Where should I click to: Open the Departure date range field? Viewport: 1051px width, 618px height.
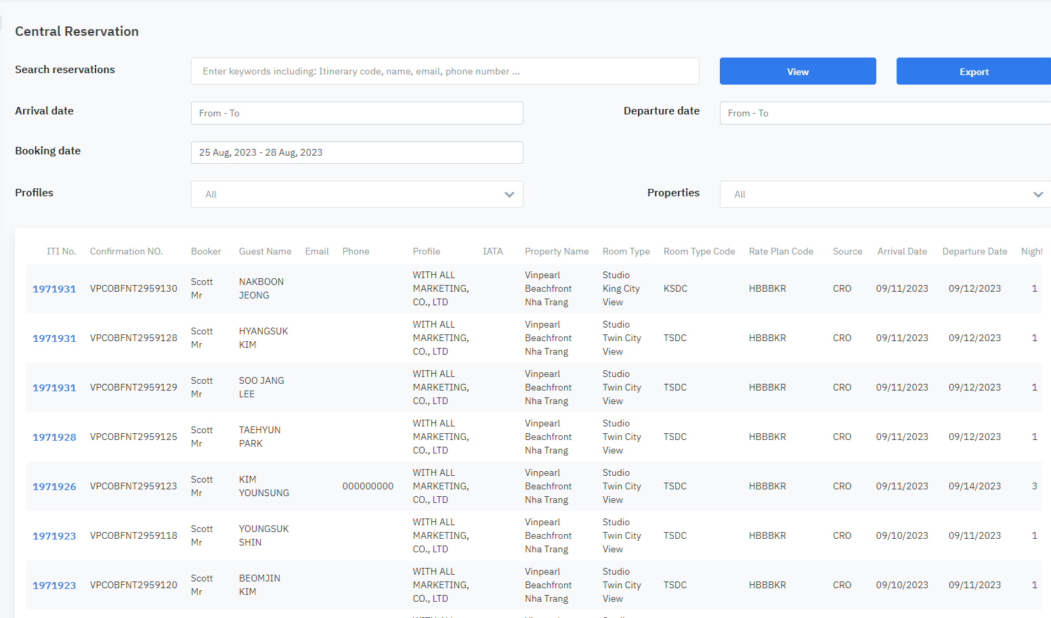click(x=884, y=113)
